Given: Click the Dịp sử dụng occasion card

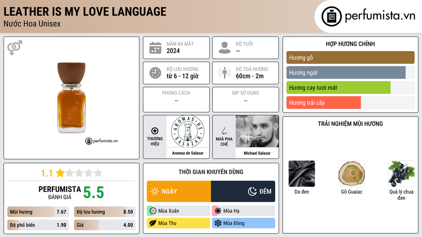Looking at the screenshot, I should tap(246, 100).
